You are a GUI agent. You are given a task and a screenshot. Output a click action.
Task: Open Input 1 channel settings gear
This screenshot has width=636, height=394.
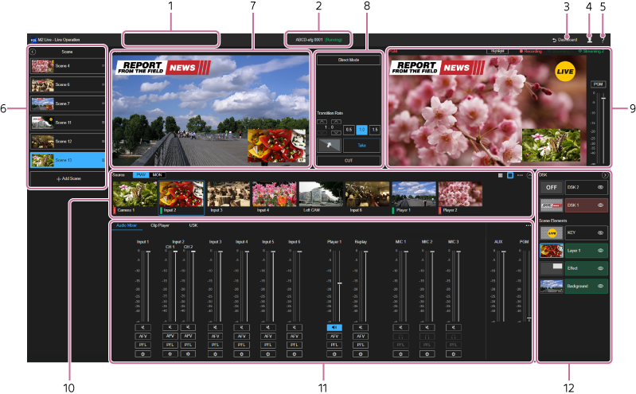pos(142,353)
